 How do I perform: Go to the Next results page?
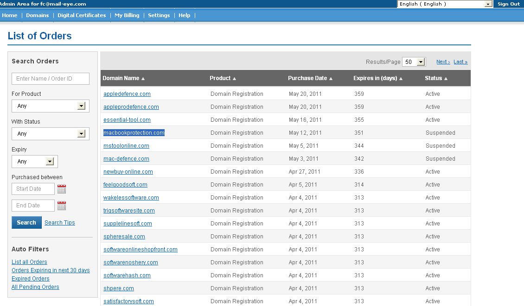tap(443, 62)
